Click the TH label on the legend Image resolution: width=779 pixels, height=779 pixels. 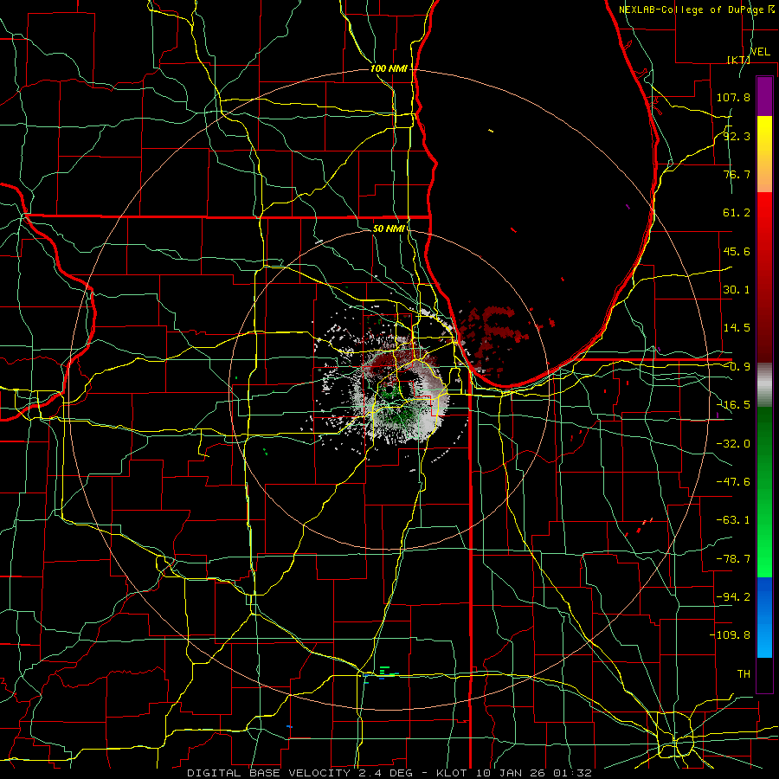[x=744, y=674]
